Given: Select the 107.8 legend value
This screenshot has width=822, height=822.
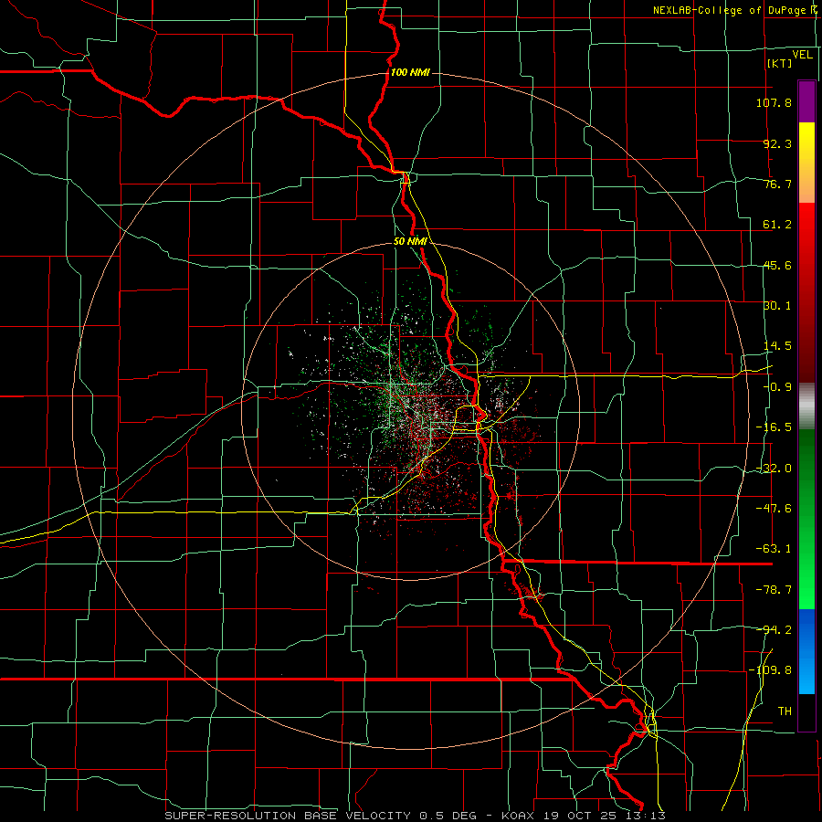Looking at the screenshot, I should click(774, 102).
